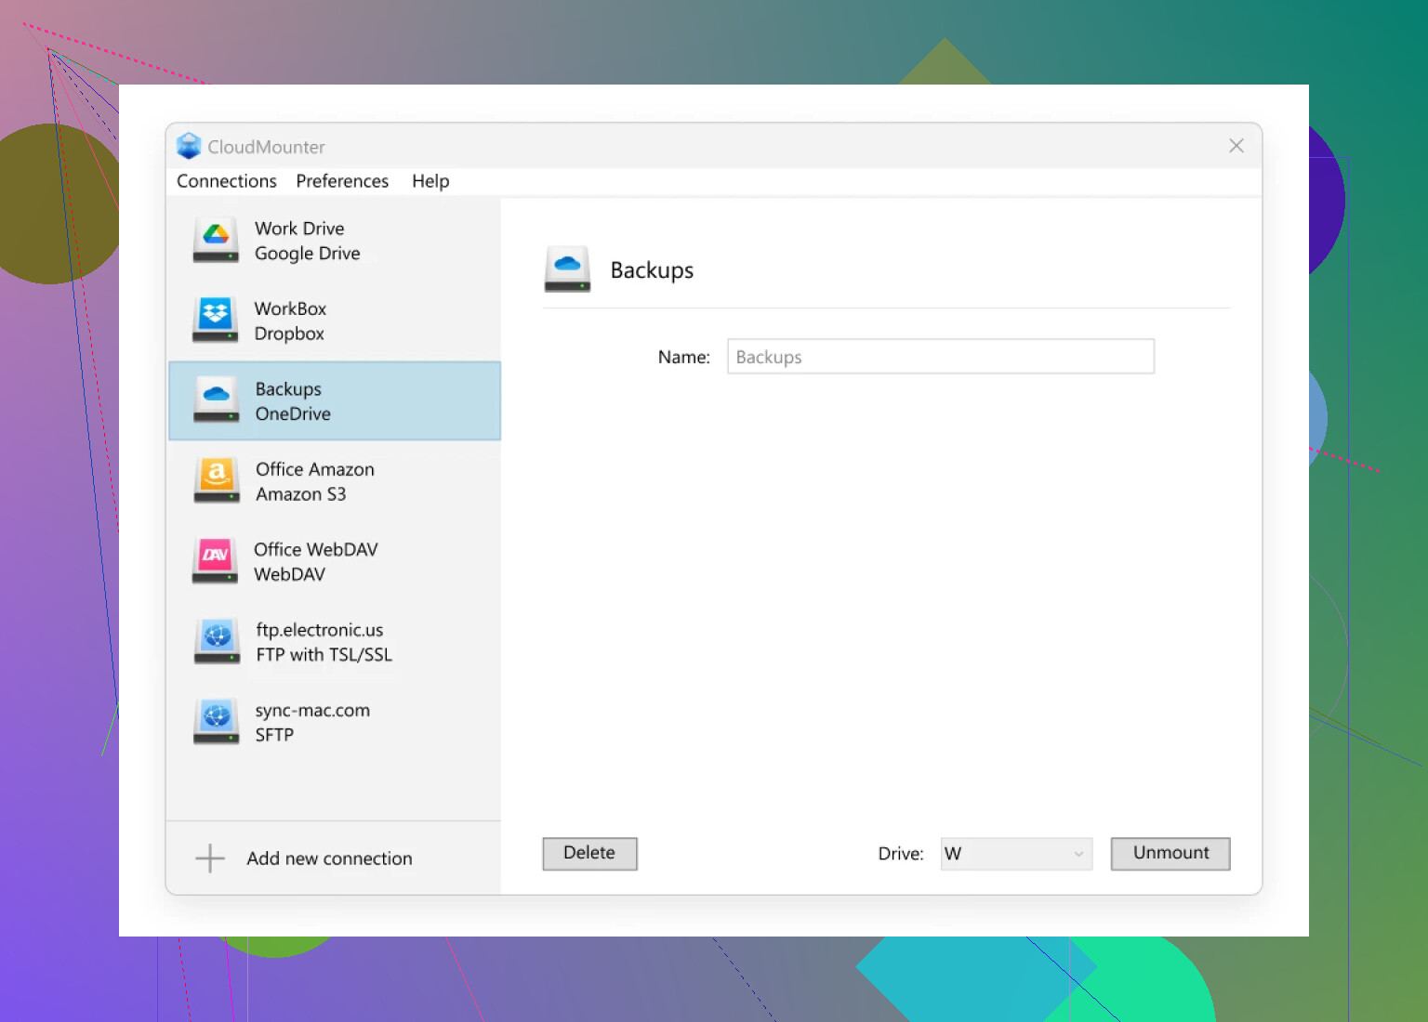
Task: Click the FTP with TSL/SSL subtitle
Action: tap(324, 655)
